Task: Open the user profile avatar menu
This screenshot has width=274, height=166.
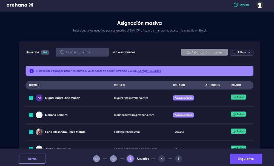Action: (259, 5)
